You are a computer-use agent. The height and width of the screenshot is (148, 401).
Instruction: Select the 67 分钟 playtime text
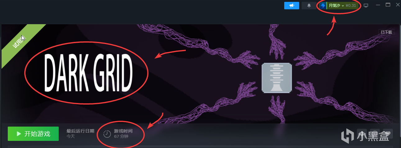click(121, 136)
